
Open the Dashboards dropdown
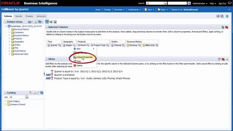[x=134, y=10]
